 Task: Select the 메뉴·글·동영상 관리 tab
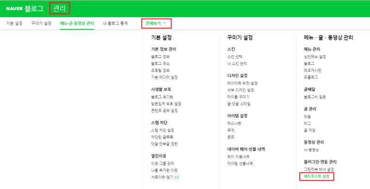pos(77,23)
